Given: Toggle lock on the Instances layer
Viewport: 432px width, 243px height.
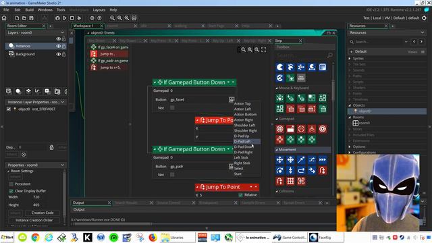Looking at the screenshot, I should [x=64, y=46].
